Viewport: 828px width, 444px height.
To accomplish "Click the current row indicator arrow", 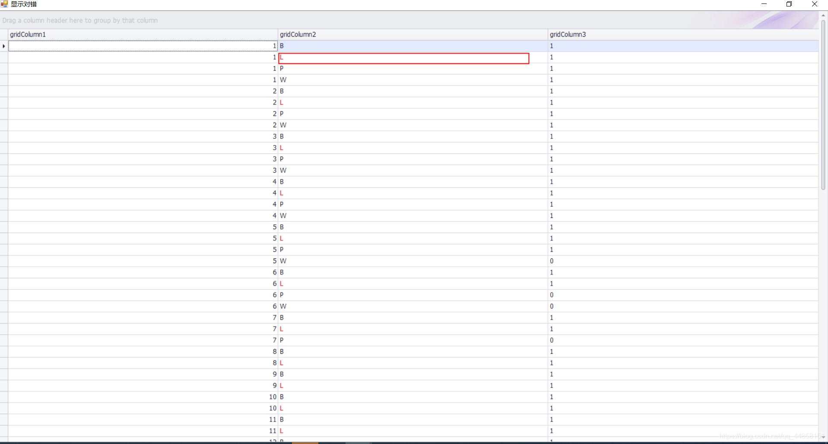I will 4,46.
